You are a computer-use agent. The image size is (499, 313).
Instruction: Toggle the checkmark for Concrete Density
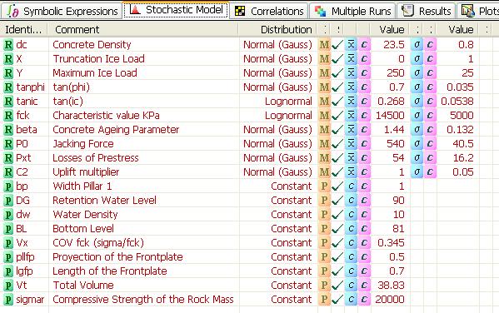coord(337,45)
